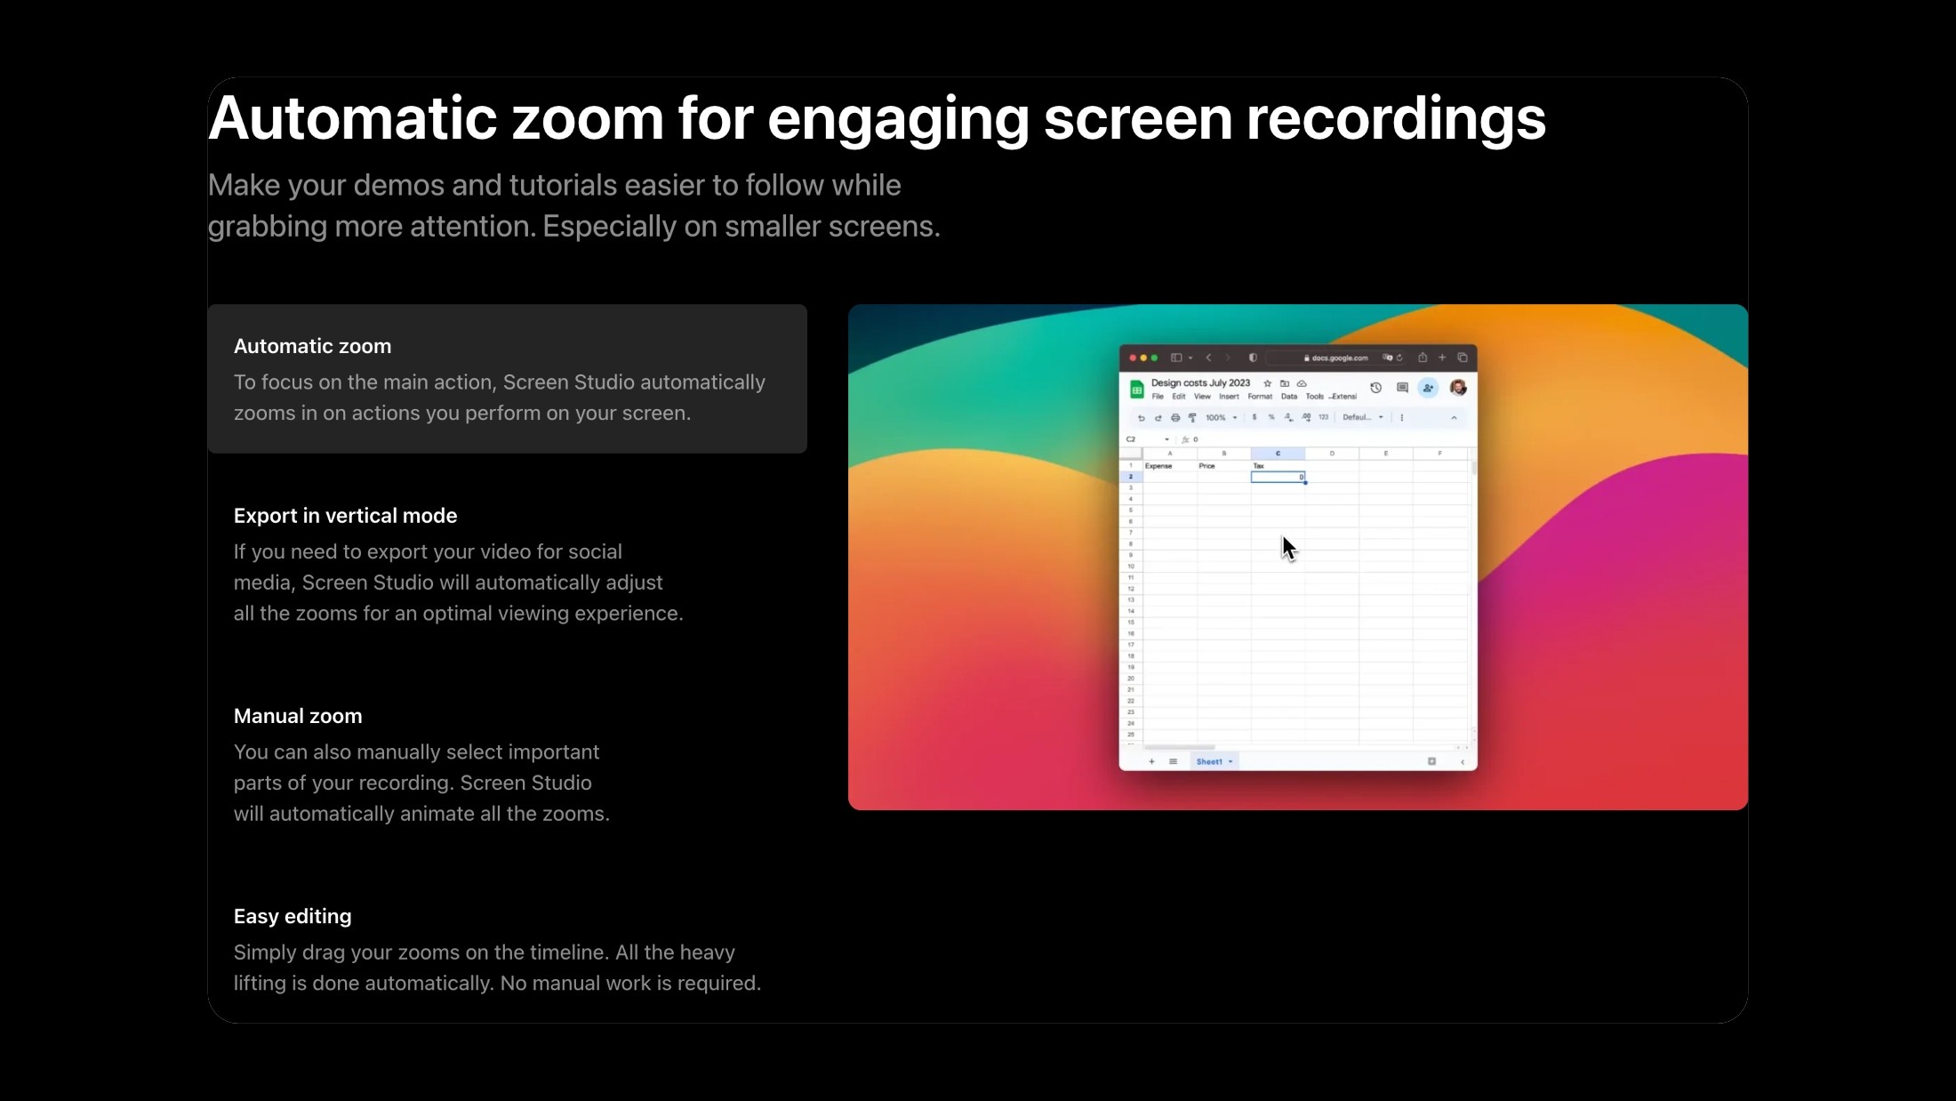Image resolution: width=1956 pixels, height=1101 pixels.
Task: Show Safari tab overview
Action: pos(1463,358)
